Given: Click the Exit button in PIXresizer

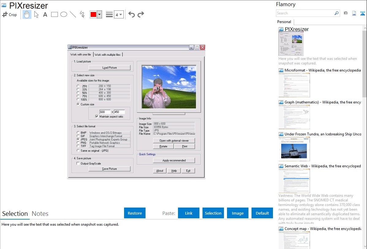Looking at the screenshot, I should click(x=188, y=171).
